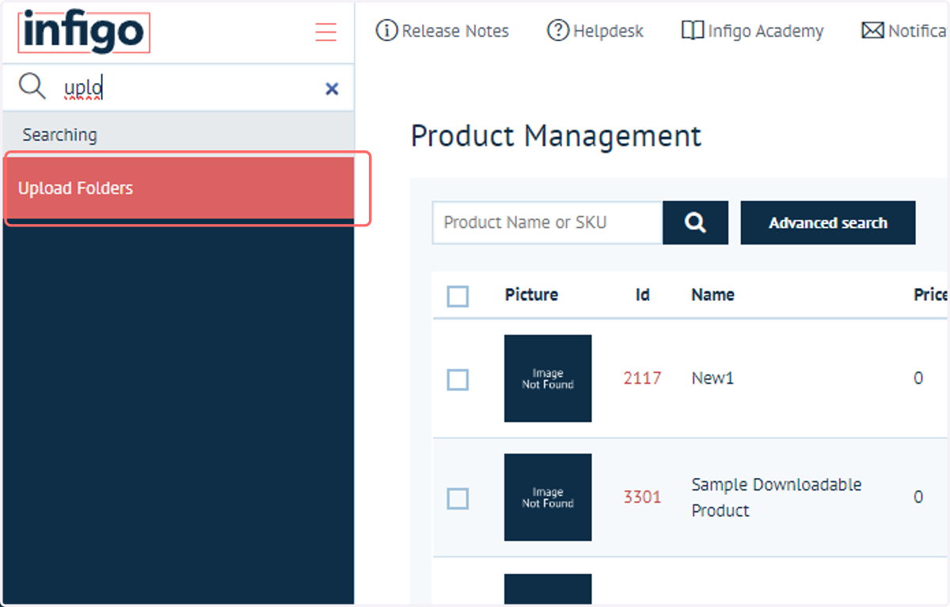This screenshot has height=607, width=950.
Task: Tick the select-all checkbox in table header
Action: [x=458, y=296]
